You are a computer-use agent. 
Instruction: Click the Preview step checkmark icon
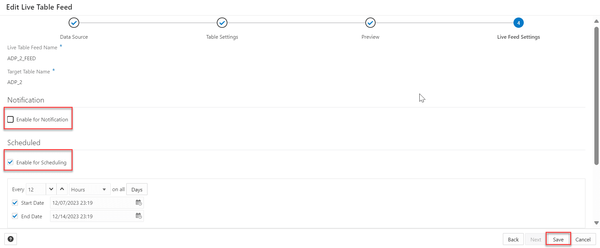(370, 22)
